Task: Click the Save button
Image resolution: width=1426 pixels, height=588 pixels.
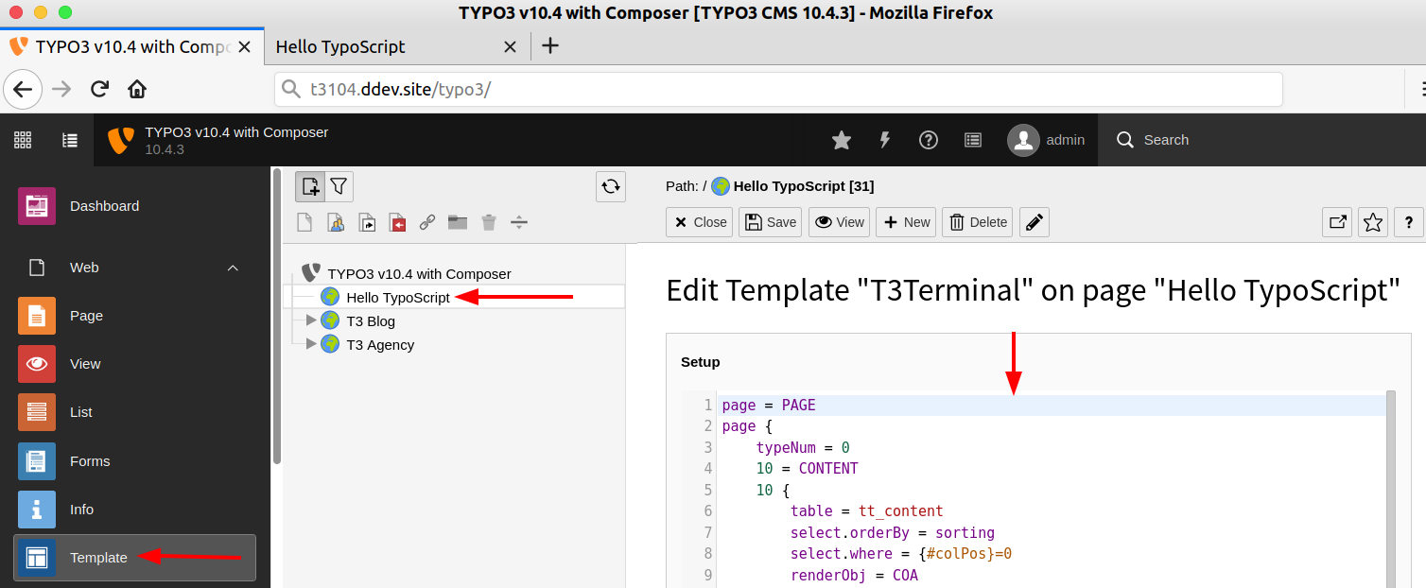Action: [771, 222]
